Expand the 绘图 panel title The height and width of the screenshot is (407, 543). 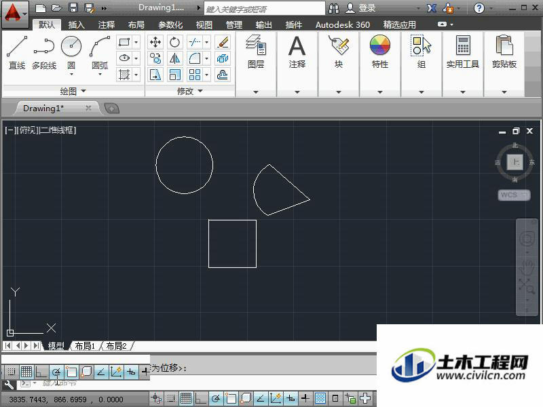click(x=73, y=91)
